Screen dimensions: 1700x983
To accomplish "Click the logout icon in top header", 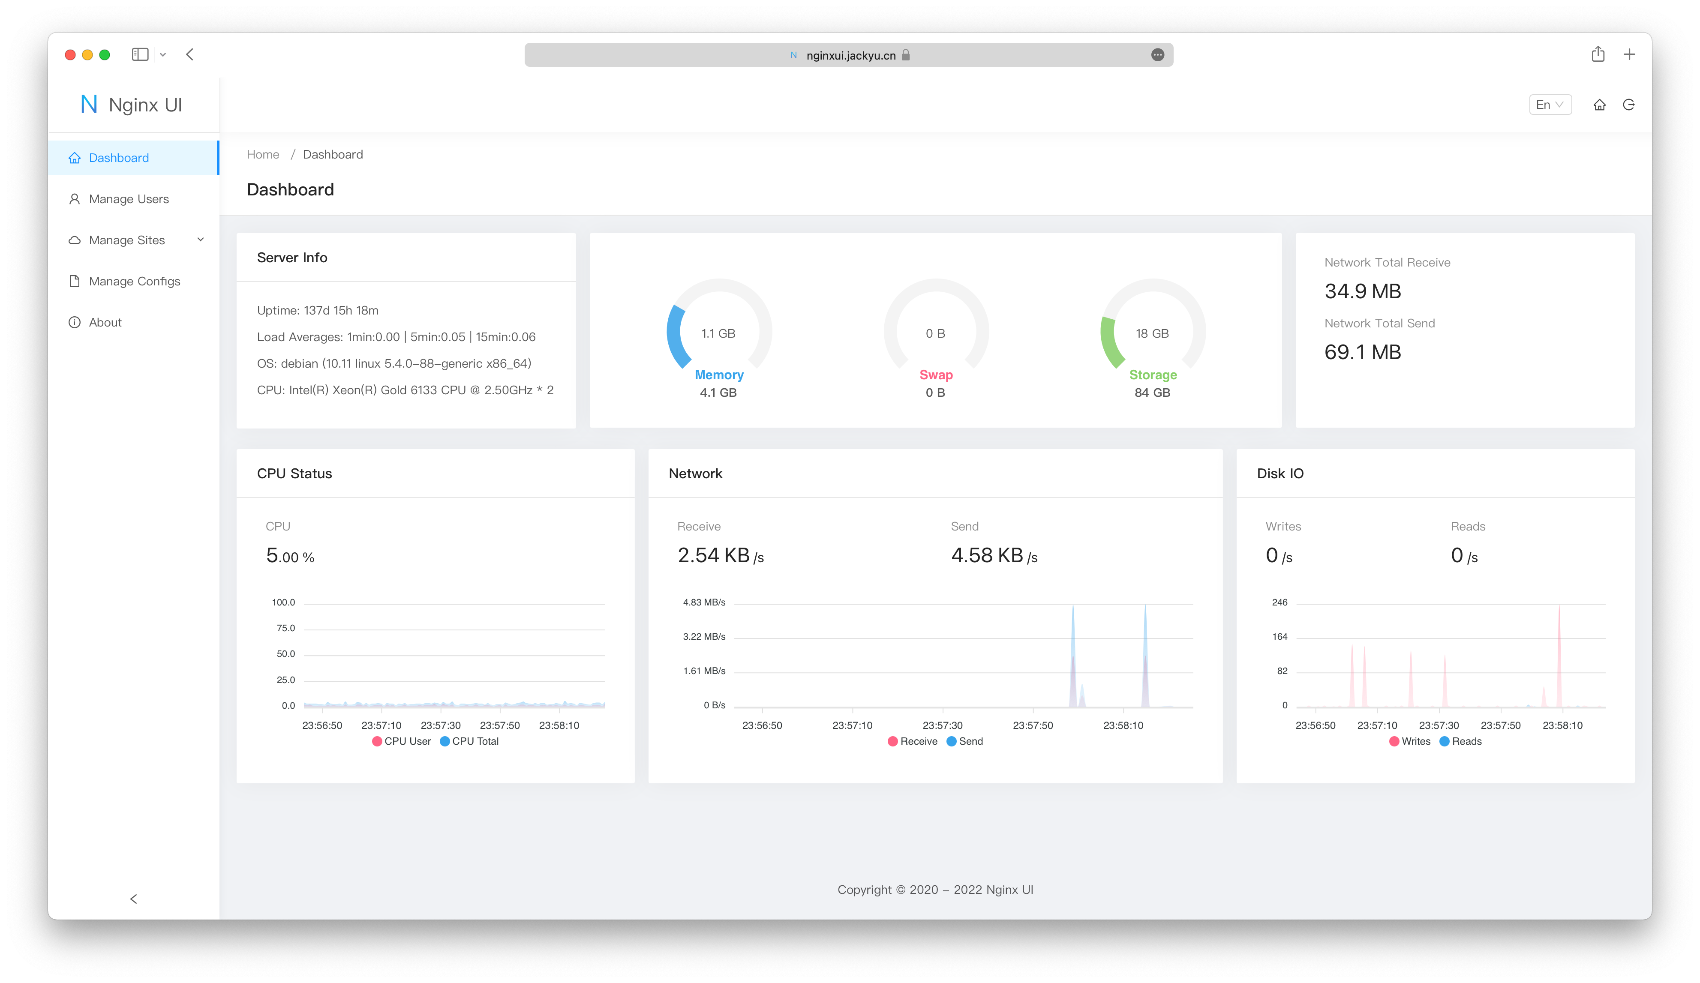I will tap(1628, 105).
